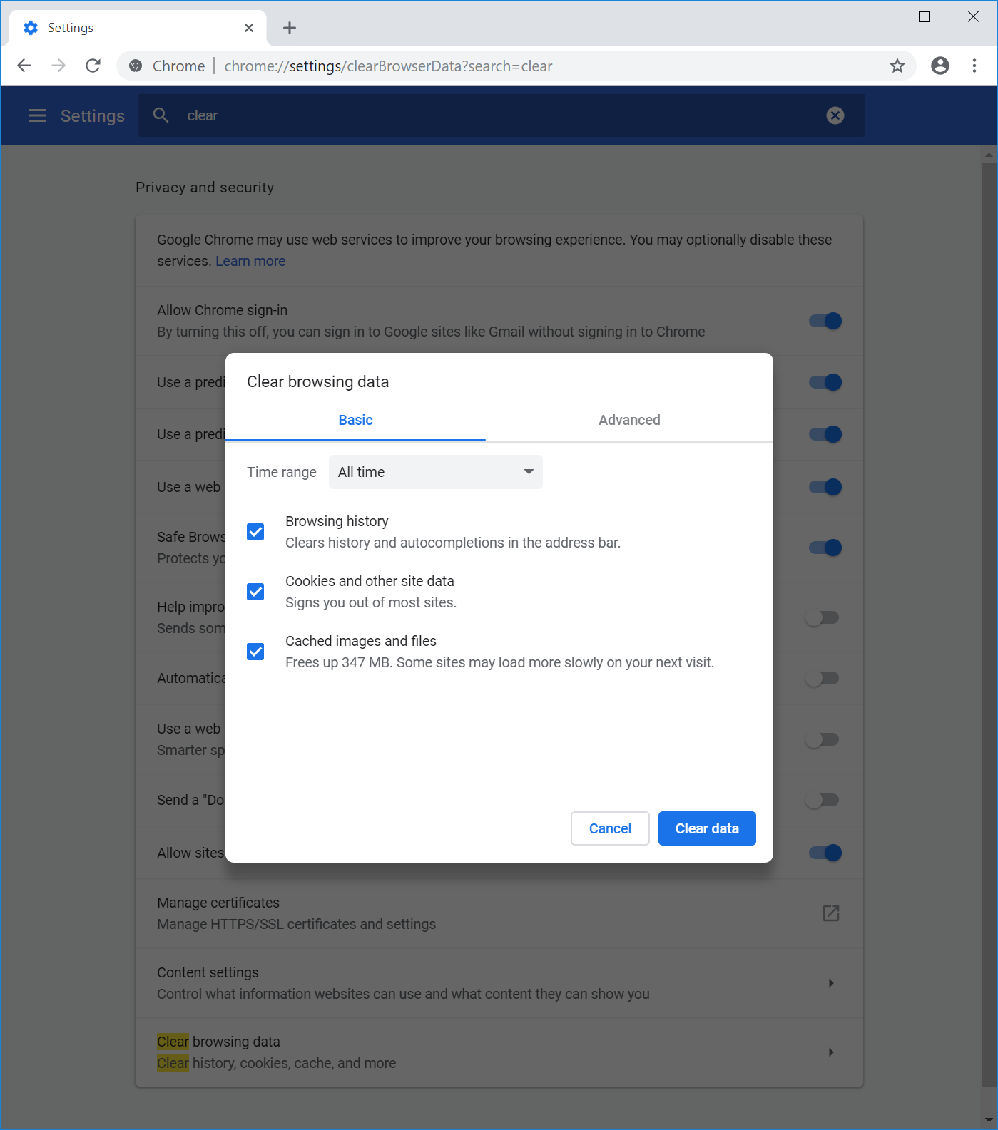Go back to the previous page
Screen dimensions: 998x1130
click(24, 66)
